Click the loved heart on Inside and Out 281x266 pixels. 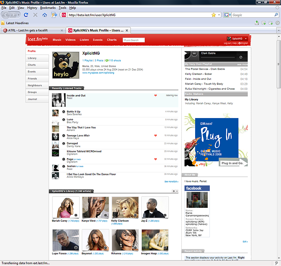tap(155, 95)
